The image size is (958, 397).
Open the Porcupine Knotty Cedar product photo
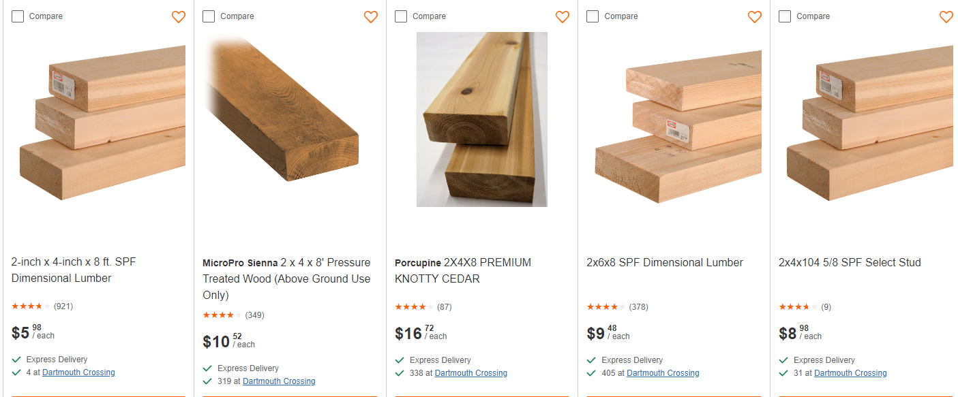[482, 119]
